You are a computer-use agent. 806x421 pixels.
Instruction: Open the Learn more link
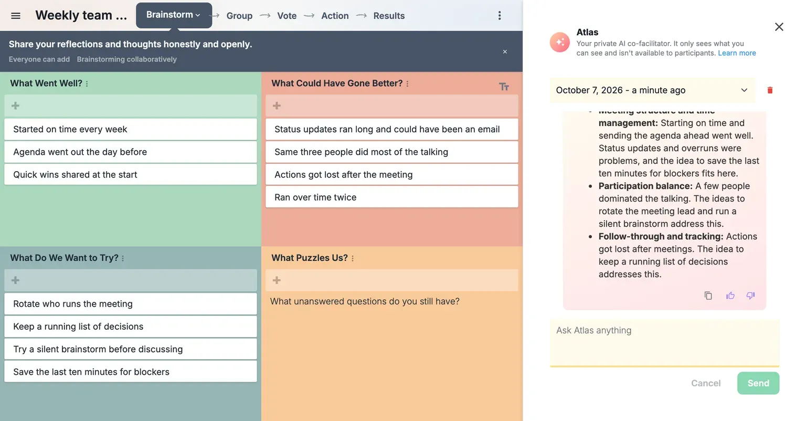coord(737,53)
